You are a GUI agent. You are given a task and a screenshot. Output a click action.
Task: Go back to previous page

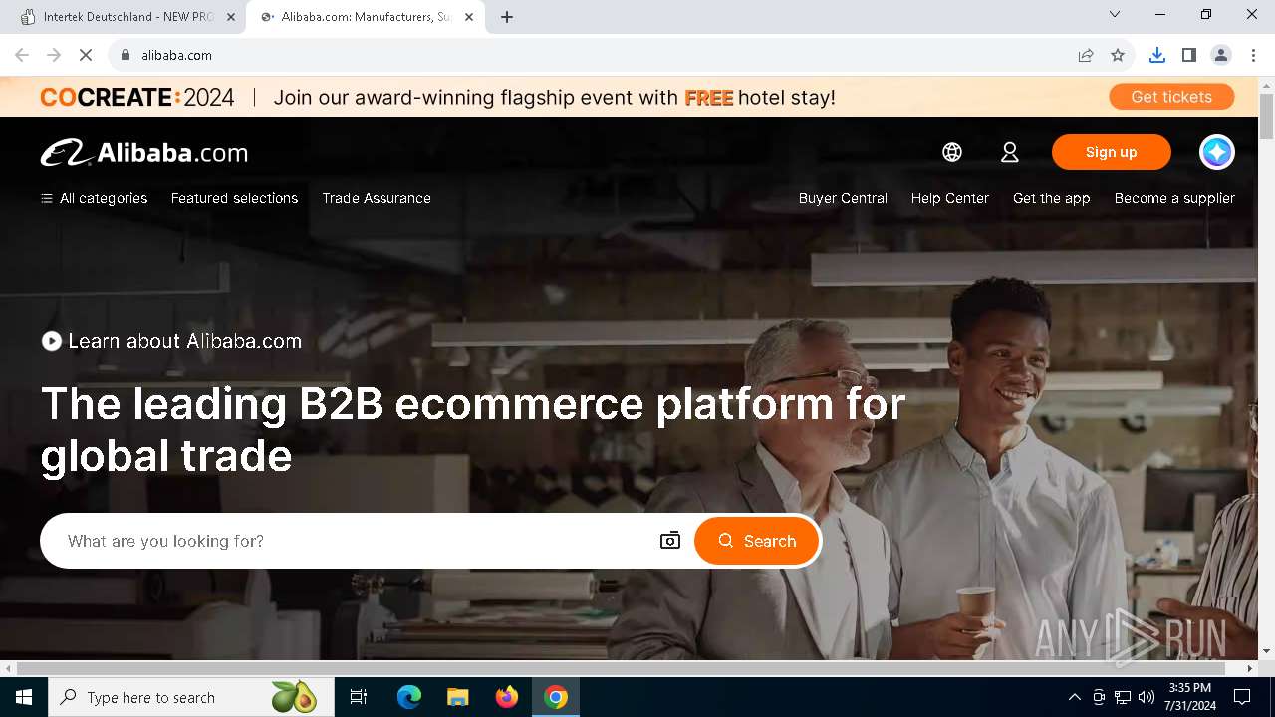click(x=22, y=55)
